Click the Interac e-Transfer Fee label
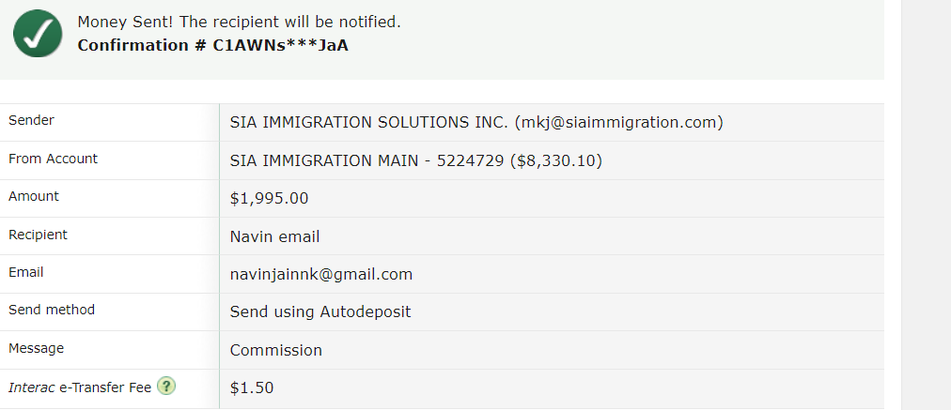This screenshot has width=951, height=410. [x=80, y=387]
